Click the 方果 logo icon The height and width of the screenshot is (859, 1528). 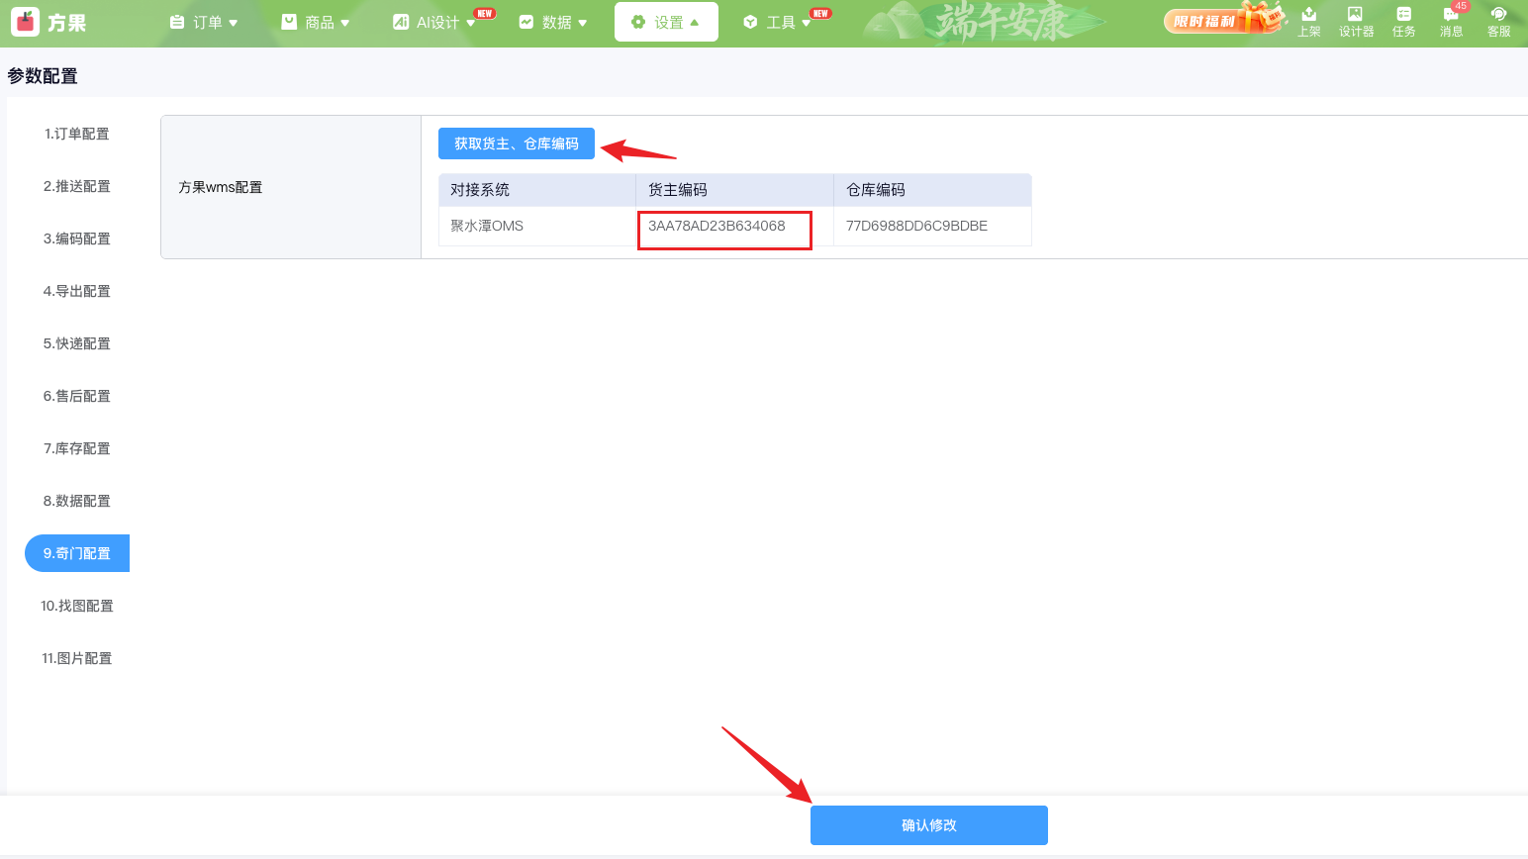click(26, 21)
